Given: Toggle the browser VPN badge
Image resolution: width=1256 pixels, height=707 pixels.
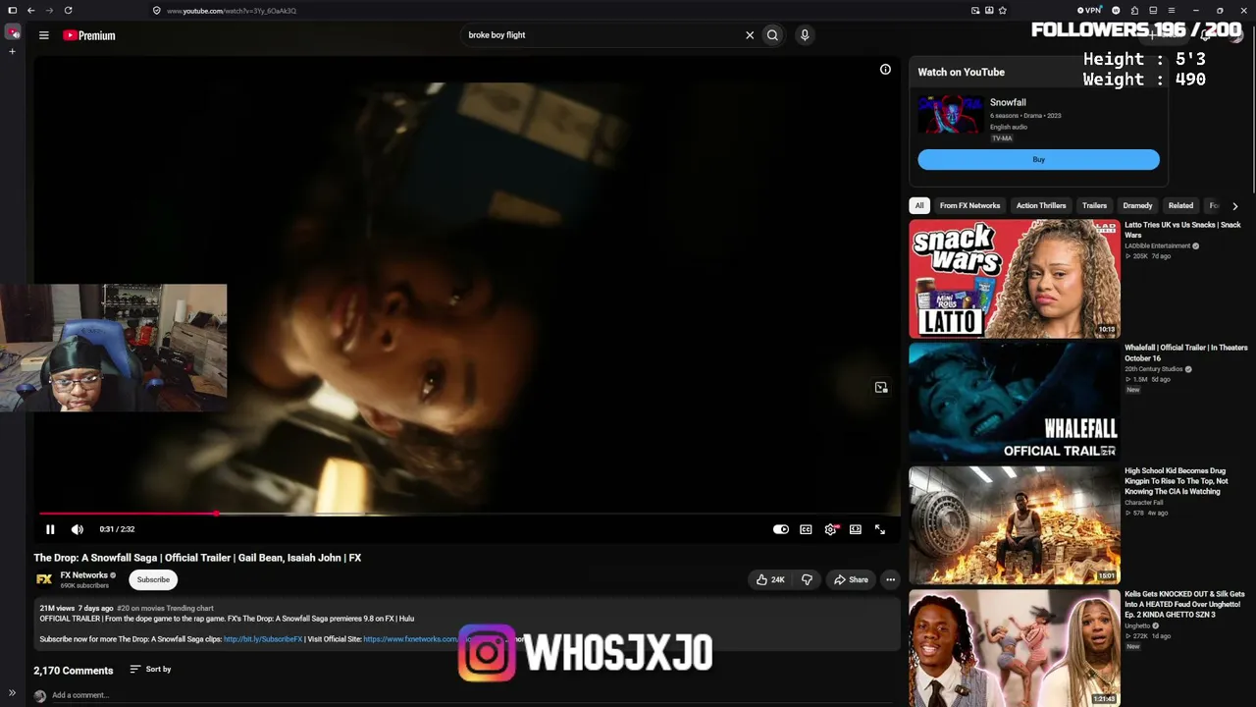Looking at the screenshot, I should 1089,11.
